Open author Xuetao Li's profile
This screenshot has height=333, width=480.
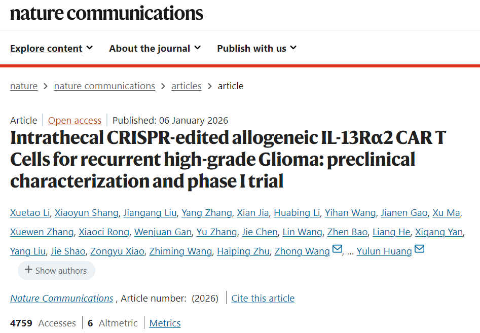coord(30,213)
